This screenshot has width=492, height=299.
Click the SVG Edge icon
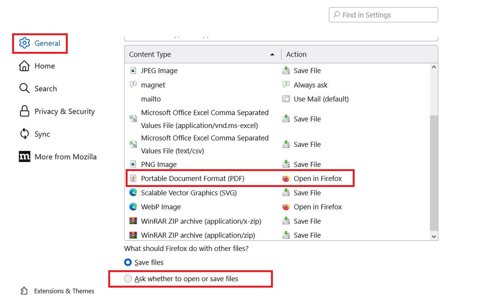[133, 193]
